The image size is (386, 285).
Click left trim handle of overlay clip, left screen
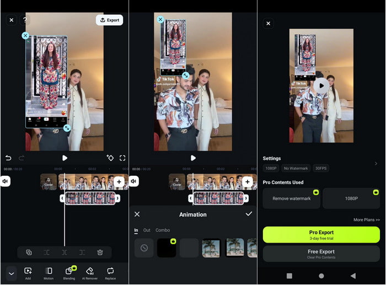[62, 198]
